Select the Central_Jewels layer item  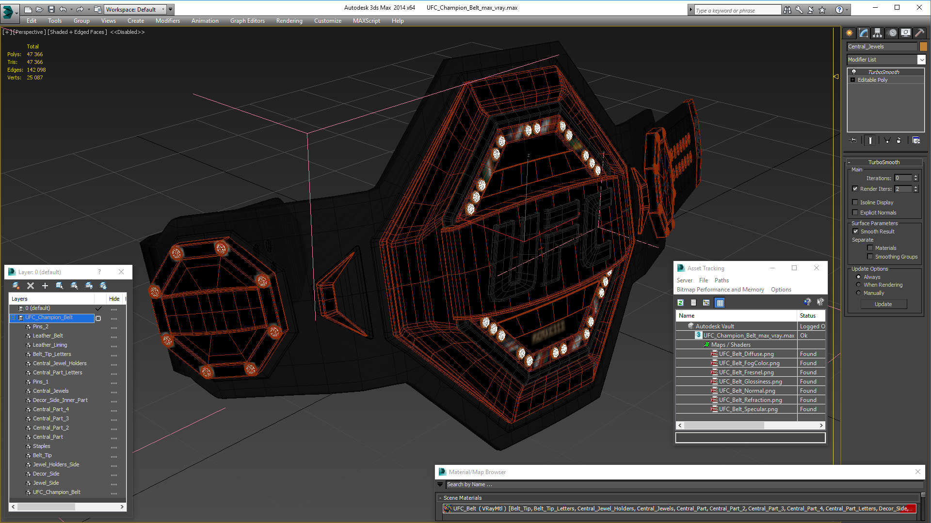51,391
